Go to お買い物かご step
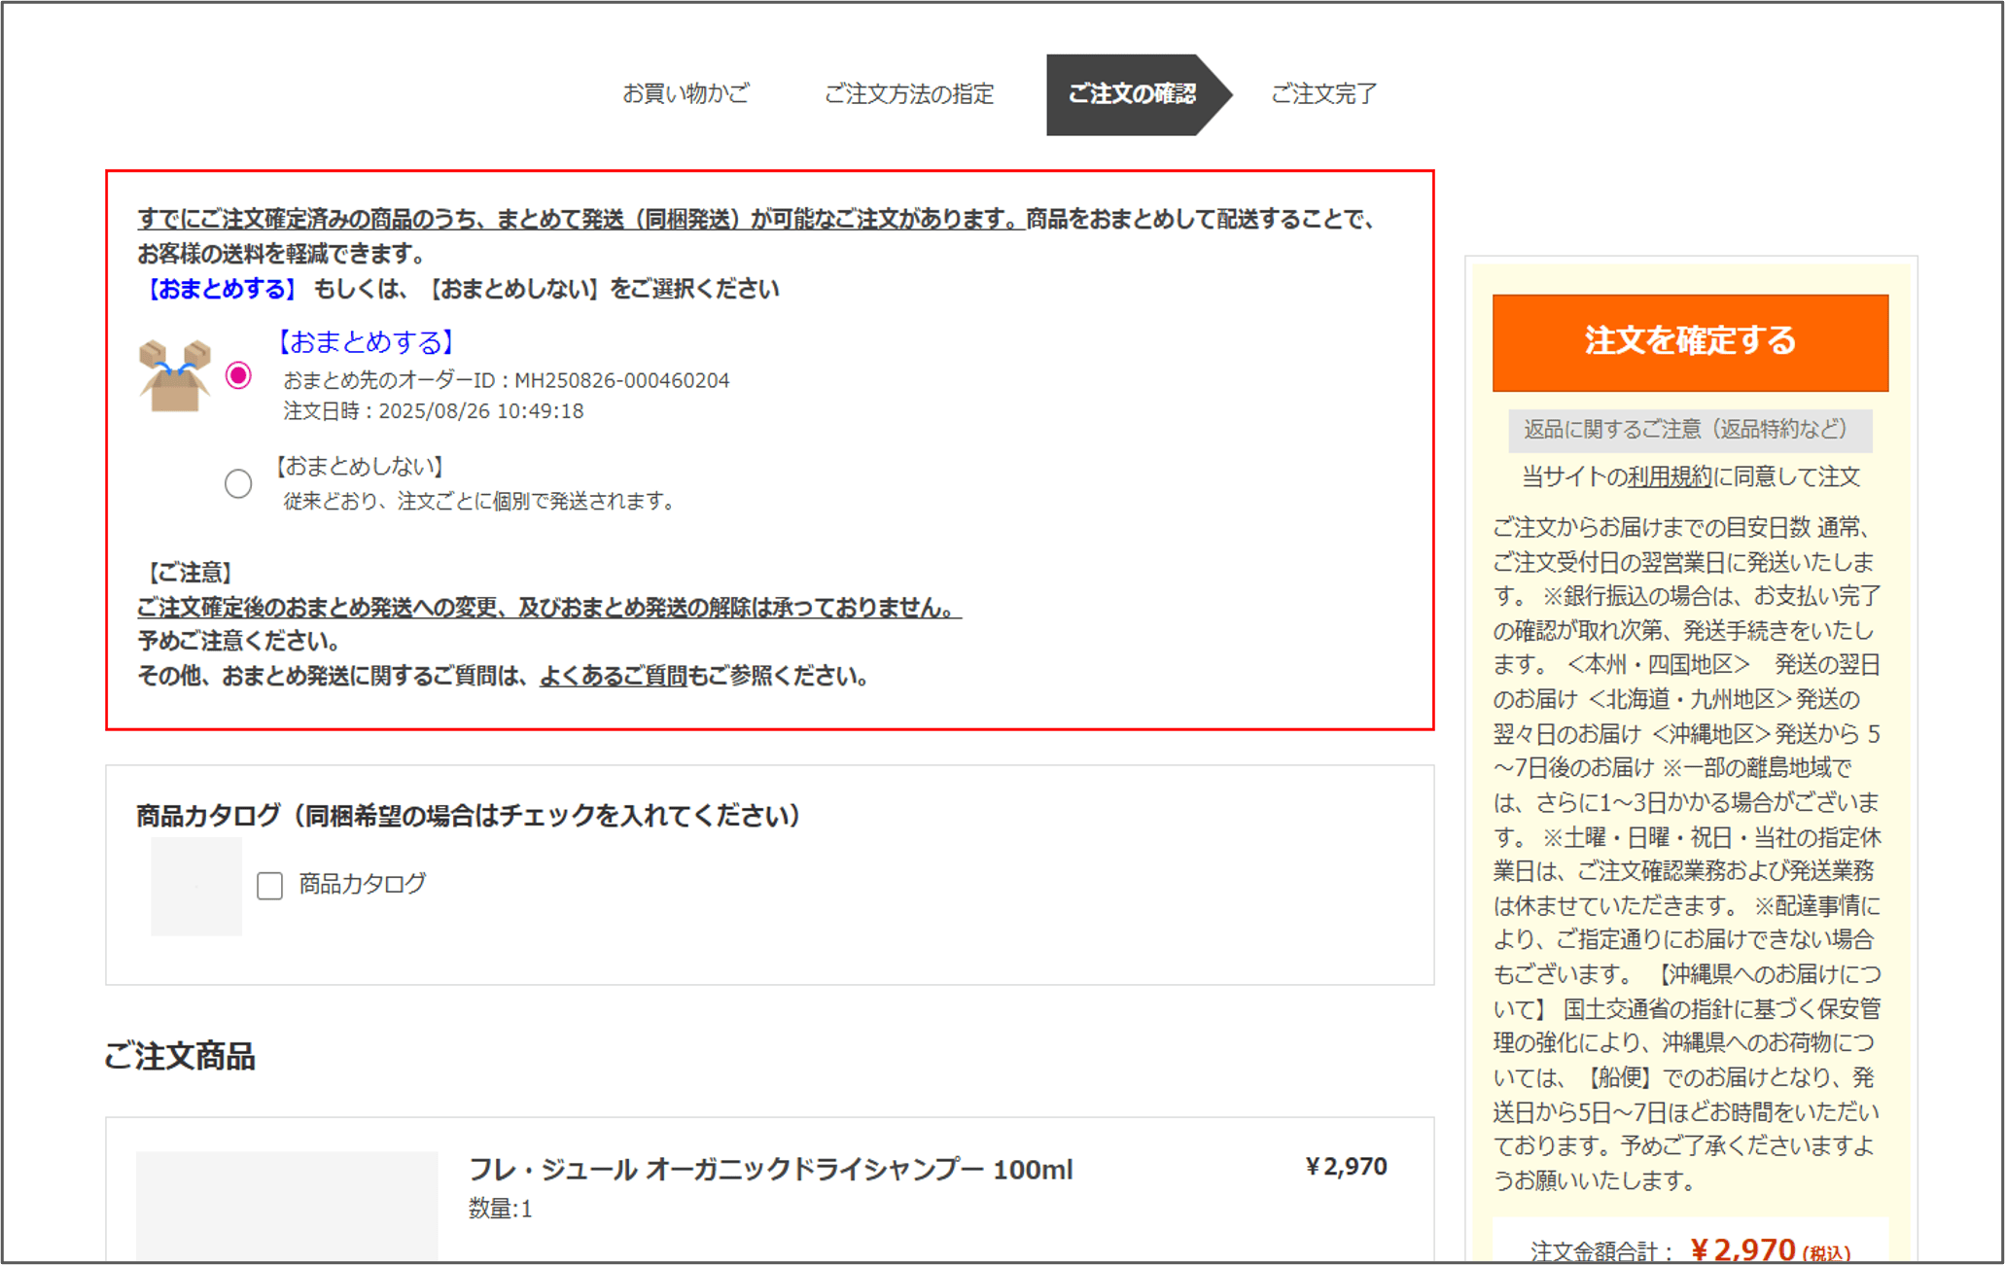This screenshot has width=2005, height=1265. click(686, 94)
